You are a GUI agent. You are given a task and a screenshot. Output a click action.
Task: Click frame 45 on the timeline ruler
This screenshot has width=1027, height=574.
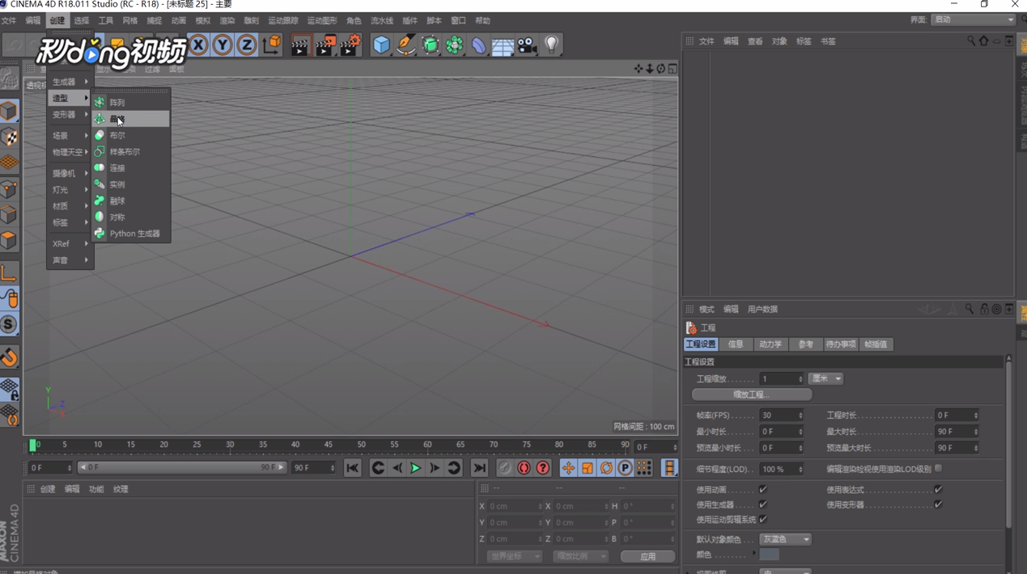tap(329, 445)
